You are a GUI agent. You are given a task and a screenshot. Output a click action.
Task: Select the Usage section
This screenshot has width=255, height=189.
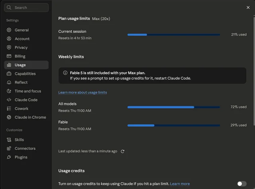click(26, 65)
